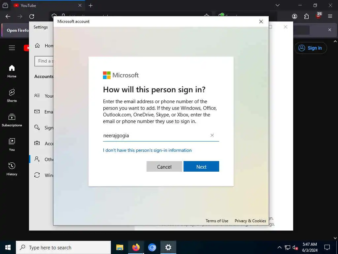
Task: Switch to Firefox on taskbar
Action: [x=136, y=247]
